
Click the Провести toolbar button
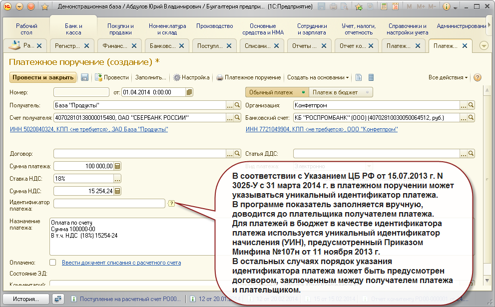(x=112, y=77)
